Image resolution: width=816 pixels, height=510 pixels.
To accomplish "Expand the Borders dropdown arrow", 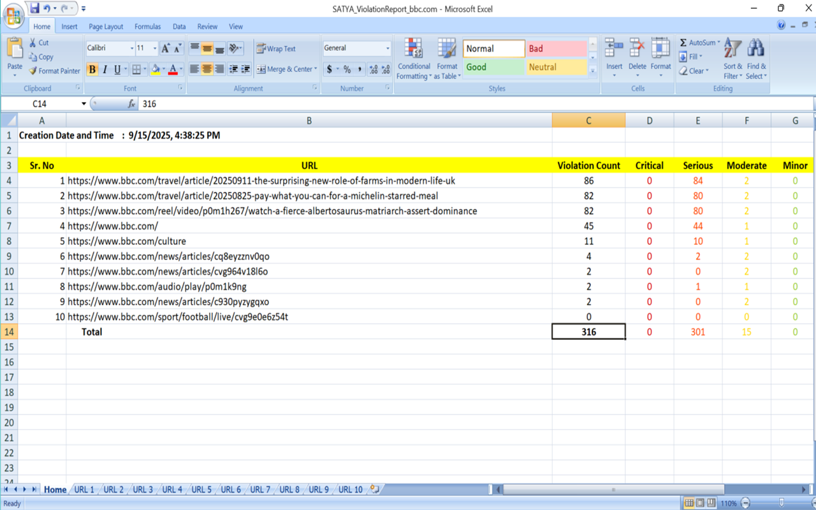I will pyautogui.click(x=145, y=69).
